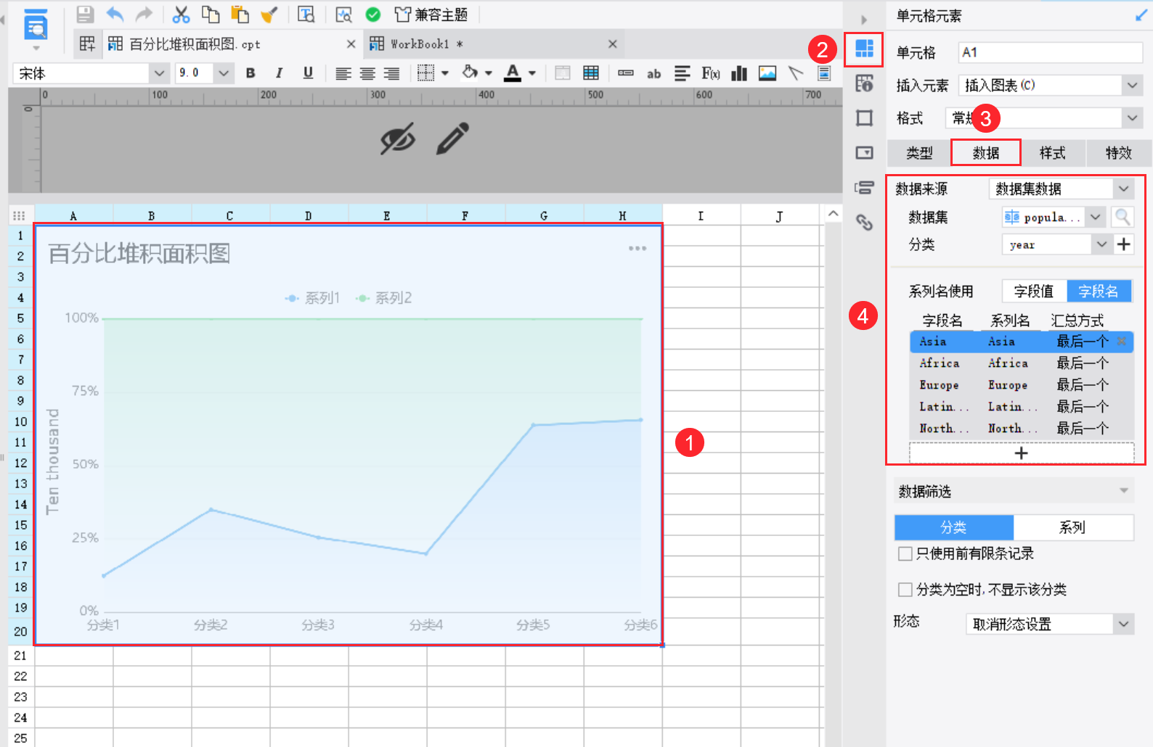Expand the 宋体 font family dropdown

(159, 73)
